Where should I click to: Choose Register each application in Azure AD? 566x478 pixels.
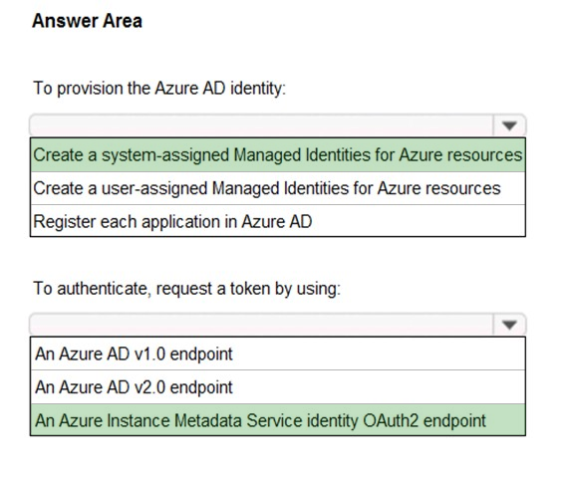[x=278, y=221]
